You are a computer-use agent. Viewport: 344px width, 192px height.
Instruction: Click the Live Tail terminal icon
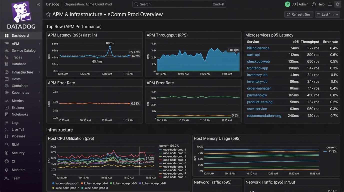pos(7,129)
